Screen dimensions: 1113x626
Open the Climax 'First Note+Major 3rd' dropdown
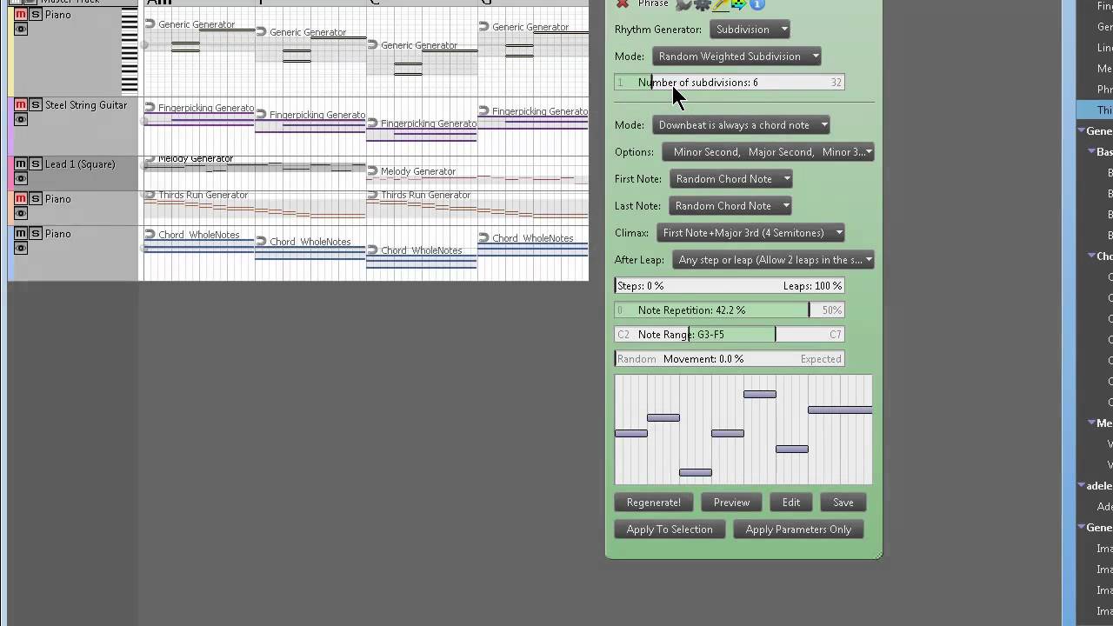[x=750, y=233]
